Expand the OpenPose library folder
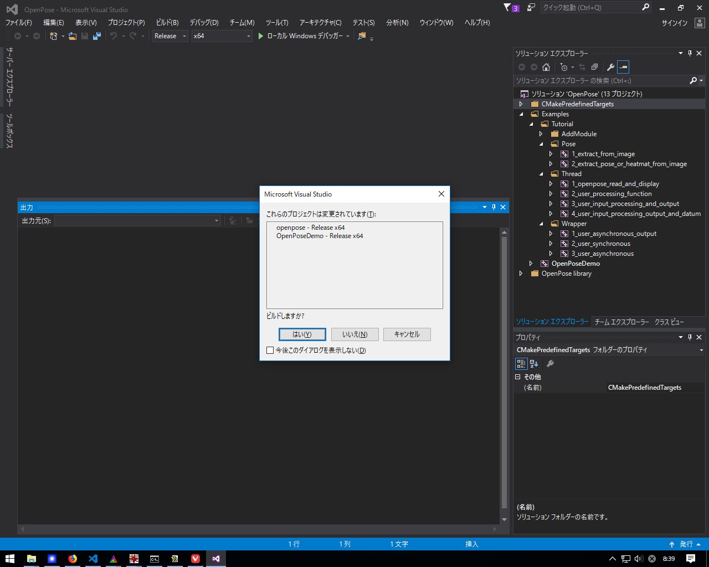The width and height of the screenshot is (709, 567). coord(521,274)
